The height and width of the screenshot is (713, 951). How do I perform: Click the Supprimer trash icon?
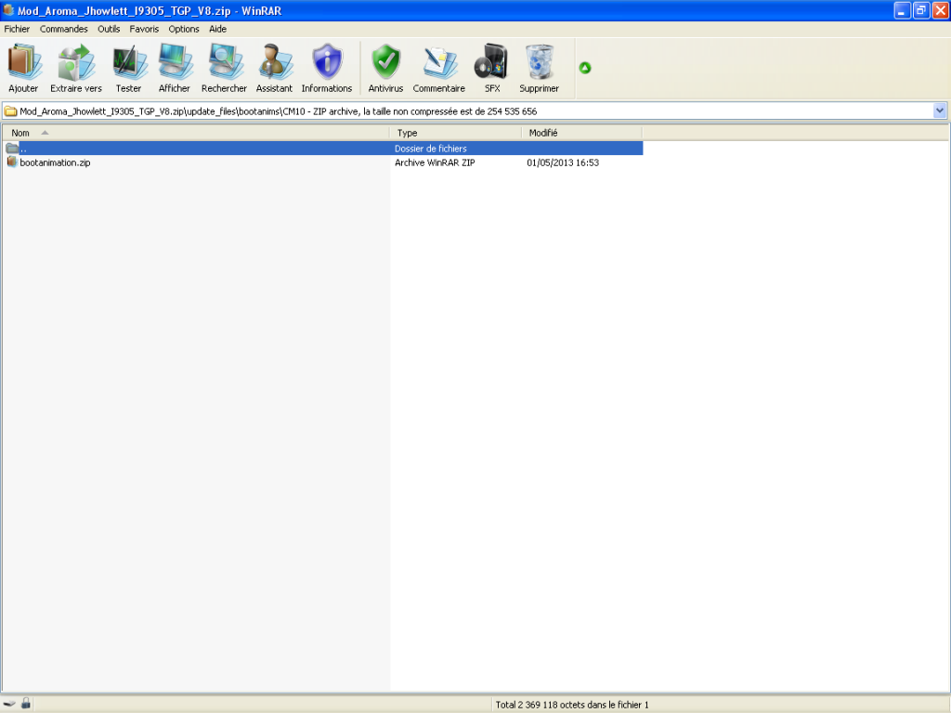click(539, 68)
